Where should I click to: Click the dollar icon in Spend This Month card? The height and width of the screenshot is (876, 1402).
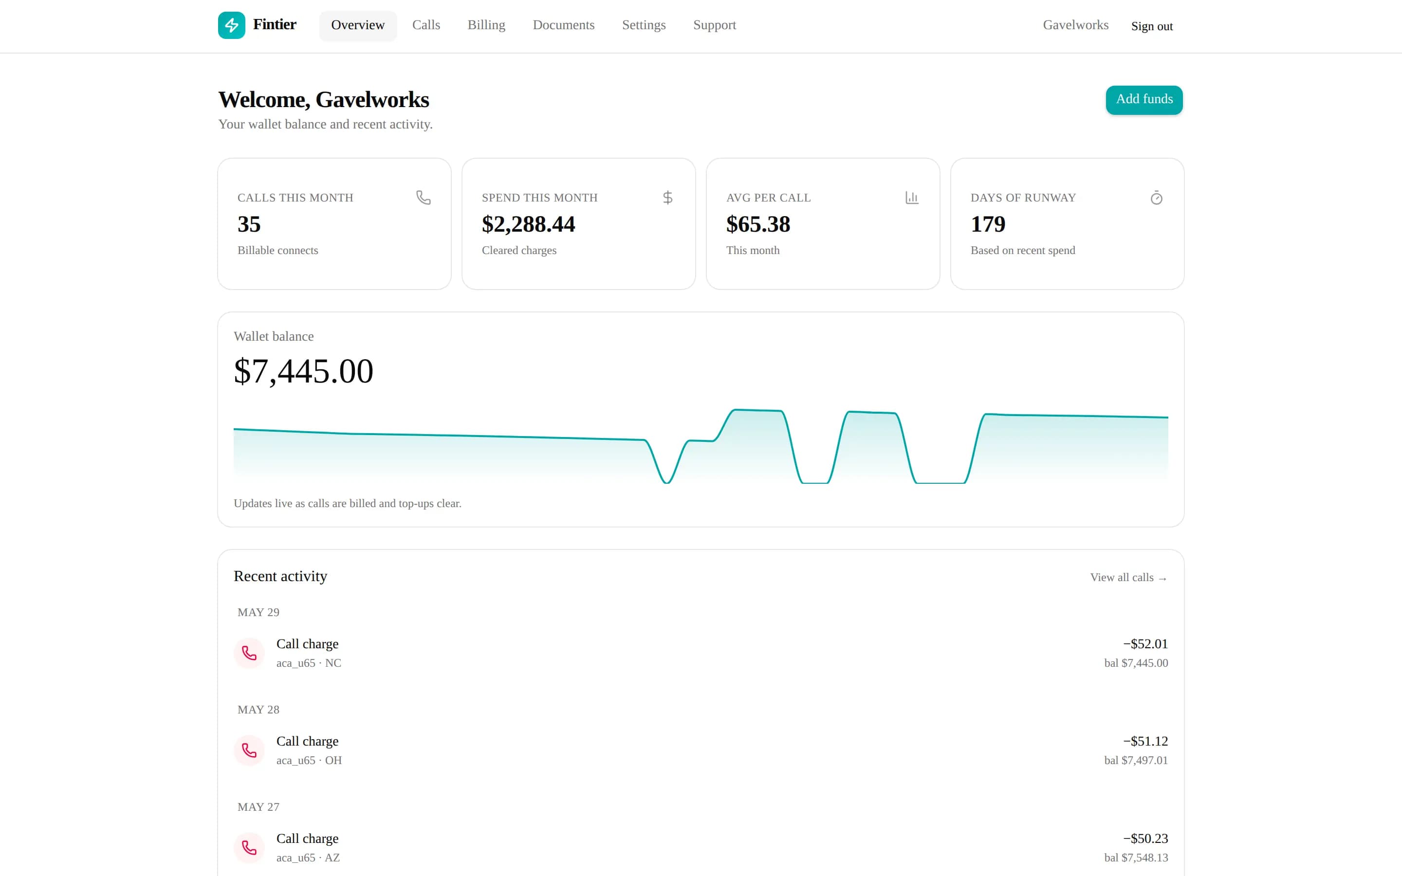(x=668, y=198)
